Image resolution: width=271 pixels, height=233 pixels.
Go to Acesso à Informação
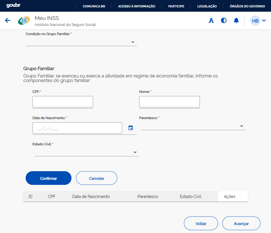click(x=137, y=6)
